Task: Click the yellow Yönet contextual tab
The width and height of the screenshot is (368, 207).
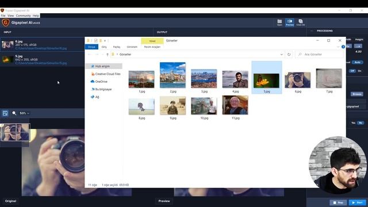Action: (x=152, y=41)
